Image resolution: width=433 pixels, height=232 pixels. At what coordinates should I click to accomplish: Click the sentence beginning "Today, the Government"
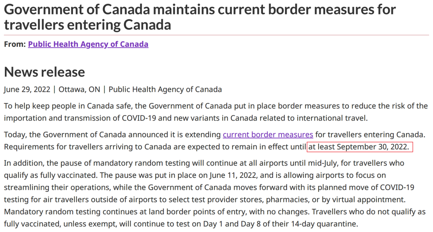click(x=112, y=134)
